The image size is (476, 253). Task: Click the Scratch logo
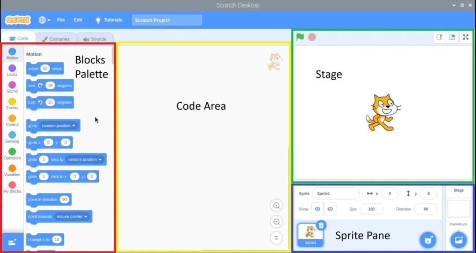(x=18, y=20)
